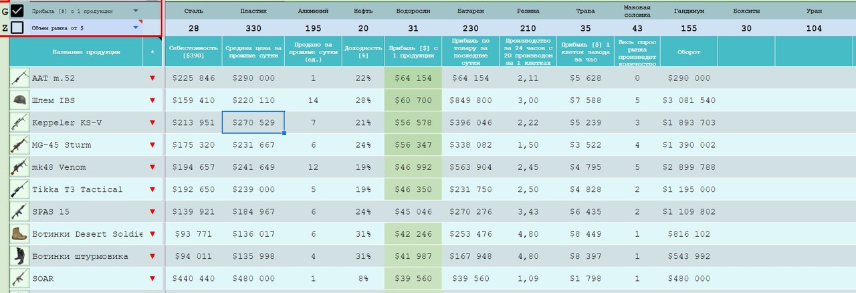Select the profit cell $64 154 in green column
The width and height of the screenshot is (856, 293).
tap(413, 78)
